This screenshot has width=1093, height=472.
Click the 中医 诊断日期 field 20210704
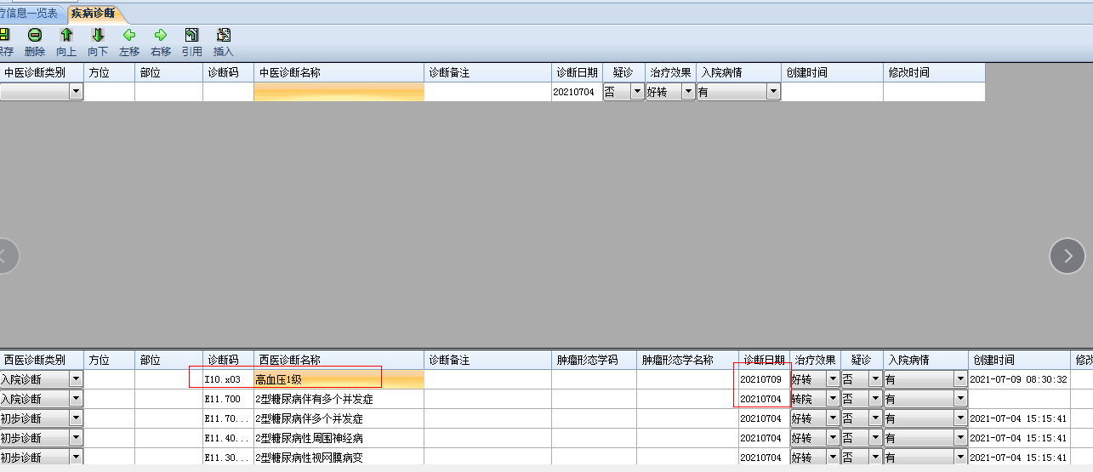click(x=577, y=92)
